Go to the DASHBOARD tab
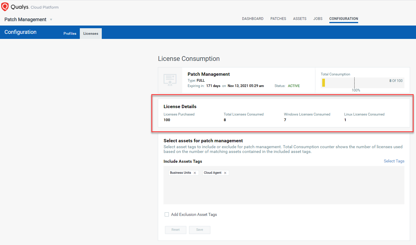This screenshot has width=416, height=245. 253,19
